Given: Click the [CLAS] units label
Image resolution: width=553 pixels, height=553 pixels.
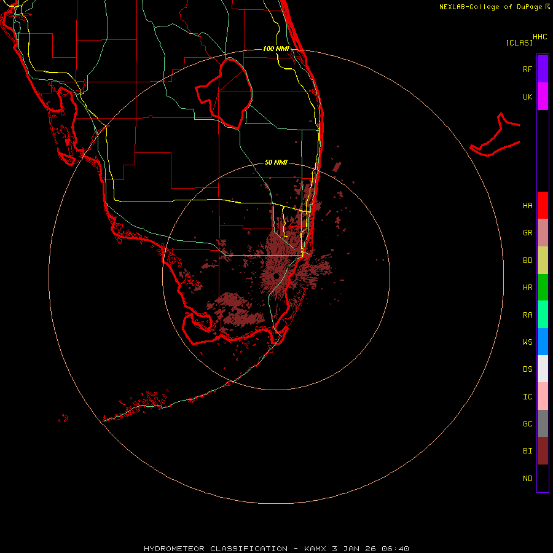Looking at the screenshot, I should tap(519, 42).
